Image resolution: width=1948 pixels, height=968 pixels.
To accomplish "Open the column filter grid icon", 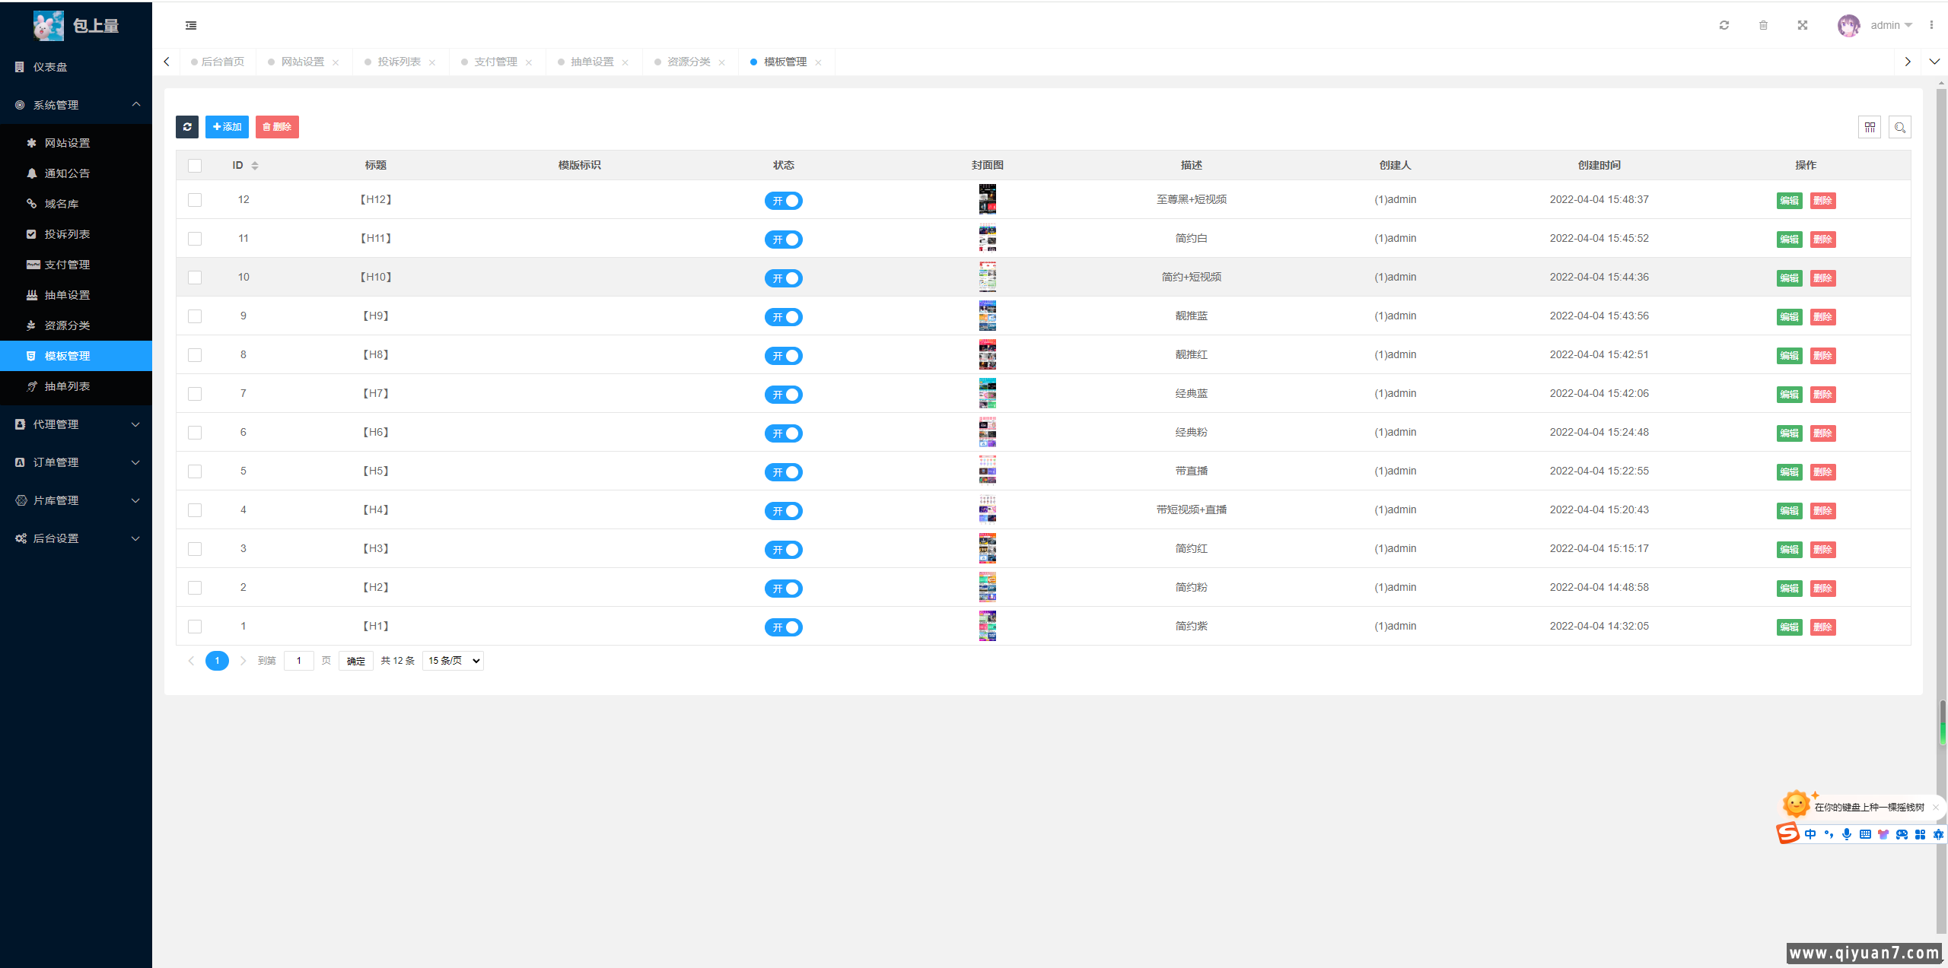I will coord(1869,127).
